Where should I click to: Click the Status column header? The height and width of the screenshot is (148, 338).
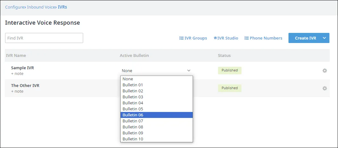[x=224, y=55]
